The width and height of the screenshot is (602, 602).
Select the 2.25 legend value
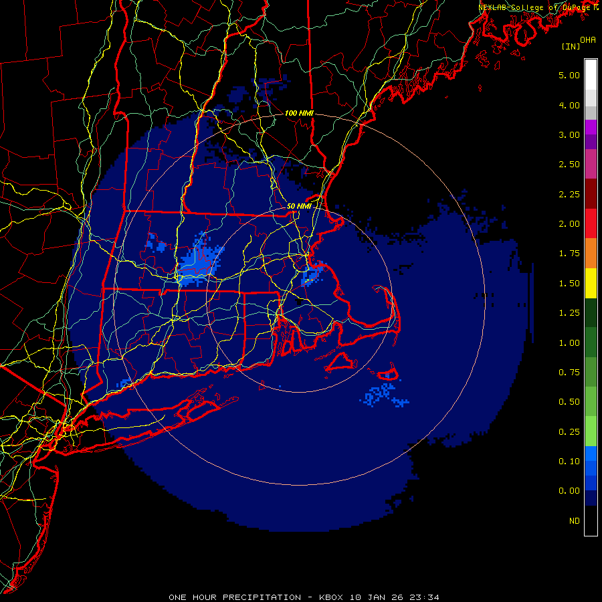pos(569,194)
